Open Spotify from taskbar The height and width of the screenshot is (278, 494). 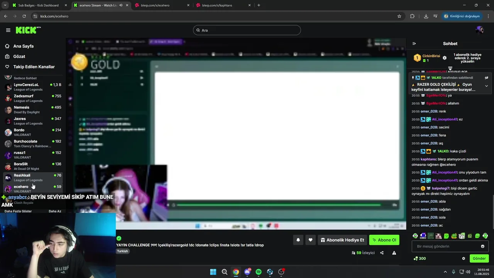[x=259, y=272]
